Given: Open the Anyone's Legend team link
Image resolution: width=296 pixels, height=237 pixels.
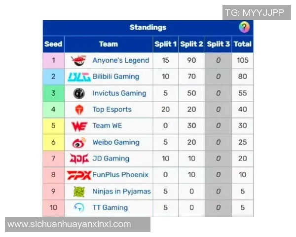Looking at the screenshot, I should (121, 60).
